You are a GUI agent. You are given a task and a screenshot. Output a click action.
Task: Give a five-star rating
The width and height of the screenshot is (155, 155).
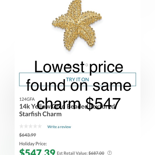[40, 126]
